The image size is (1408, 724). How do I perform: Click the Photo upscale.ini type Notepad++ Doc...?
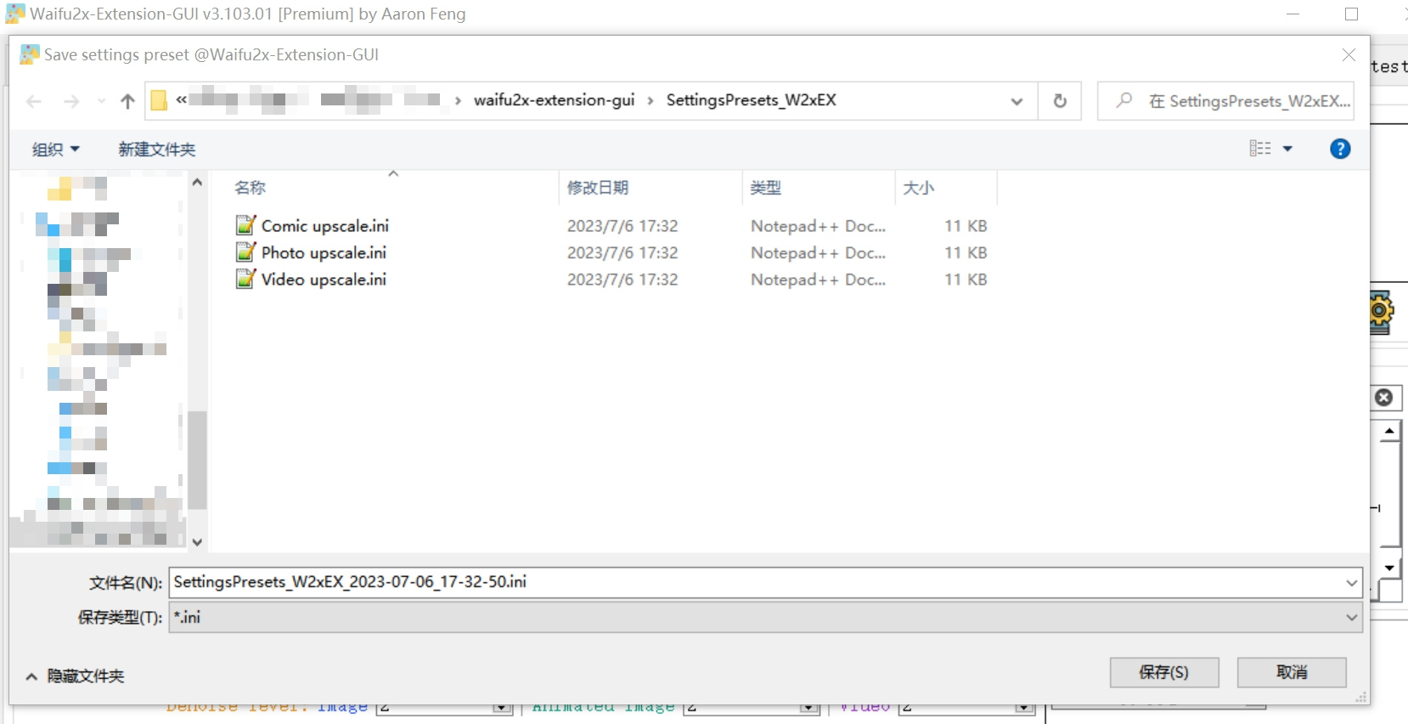click(x=818, y=252)
